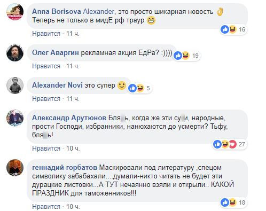266x211 pixels.
Task: Click the like reaction icon on Anna Borisova's comment
Action: click(225, 29)
